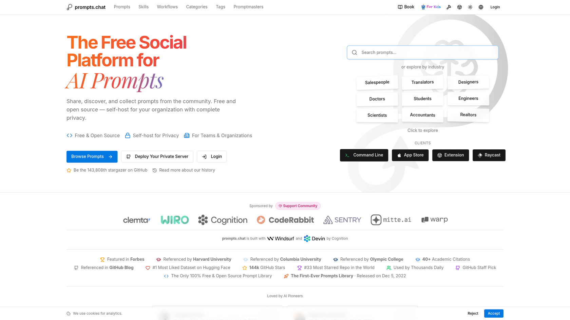The image size is (570, 320).
Task: Select the Accountants industry tile
Action: [422, 115]
